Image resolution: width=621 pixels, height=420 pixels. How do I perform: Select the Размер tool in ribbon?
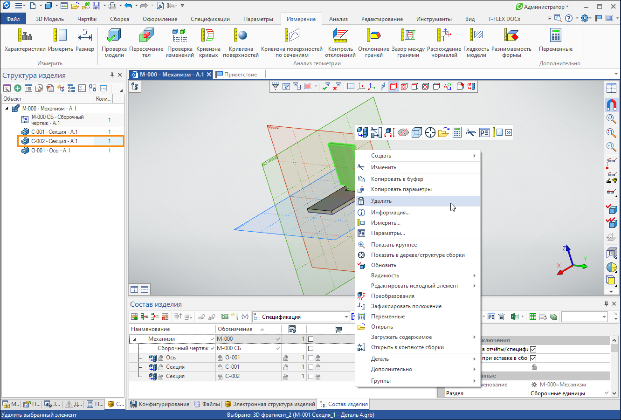85,40
